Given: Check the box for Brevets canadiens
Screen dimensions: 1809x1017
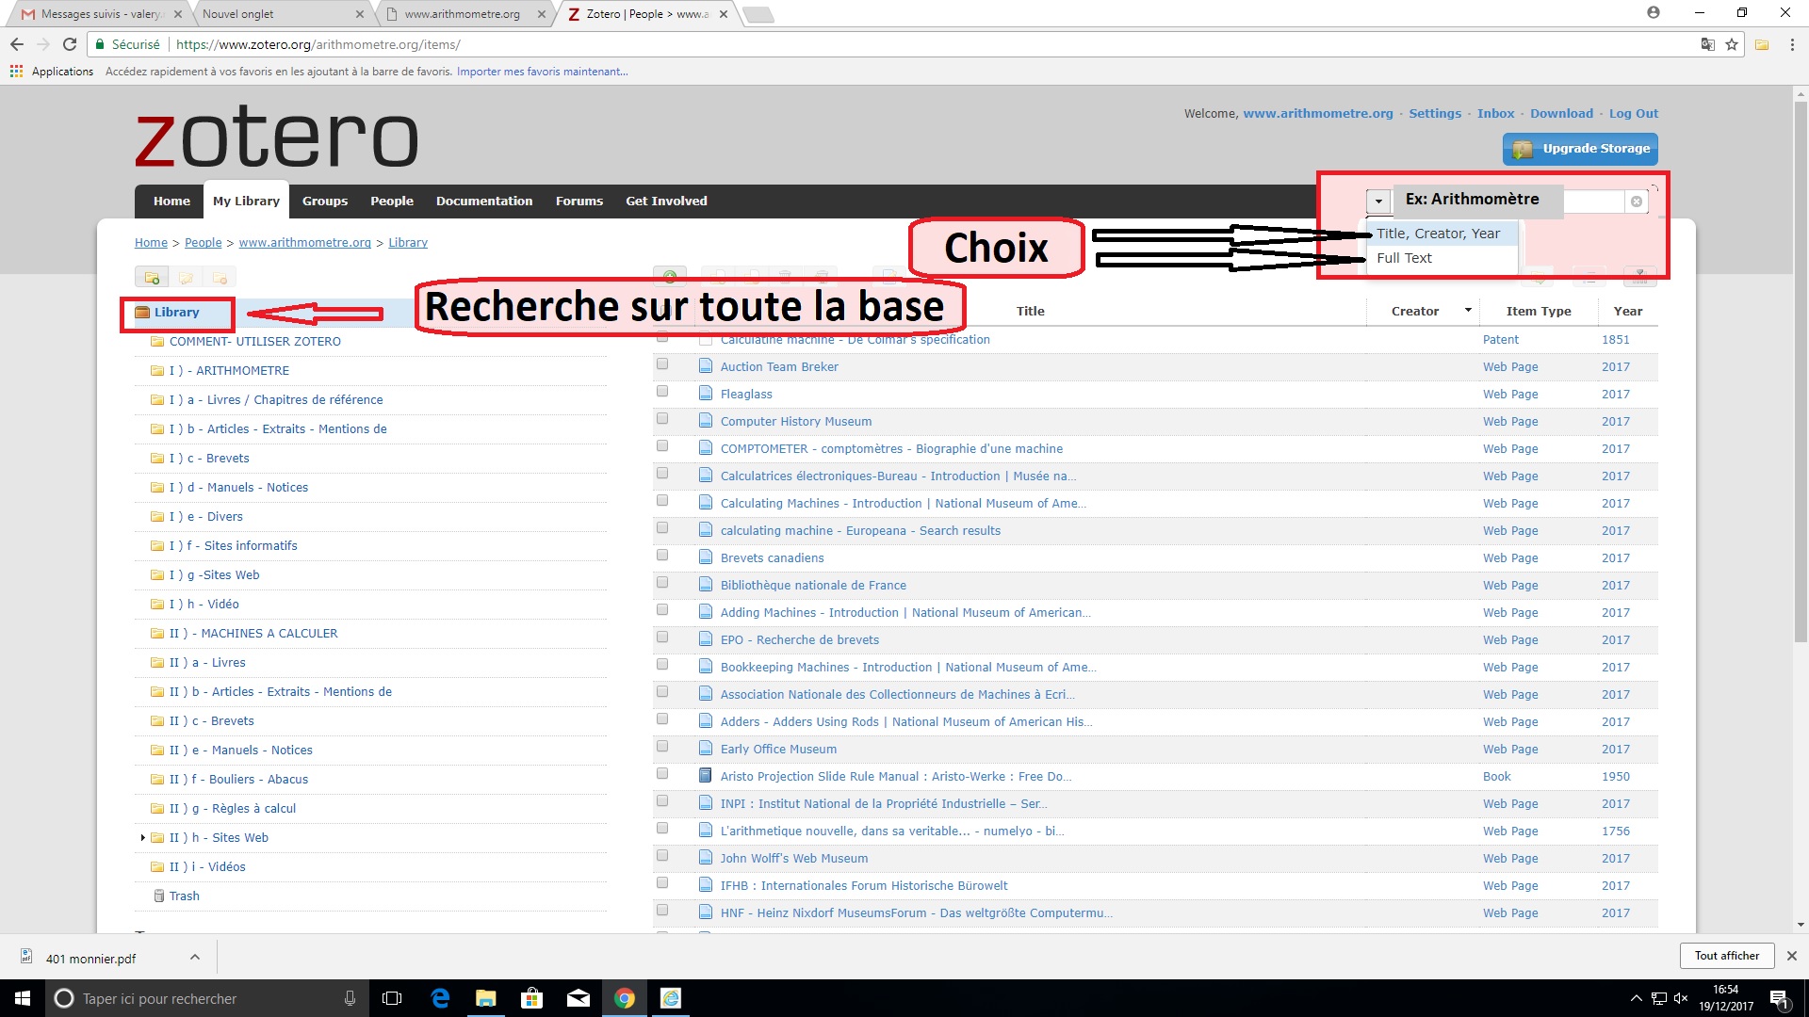Looking at the screenshot, I should pos(662,556).
